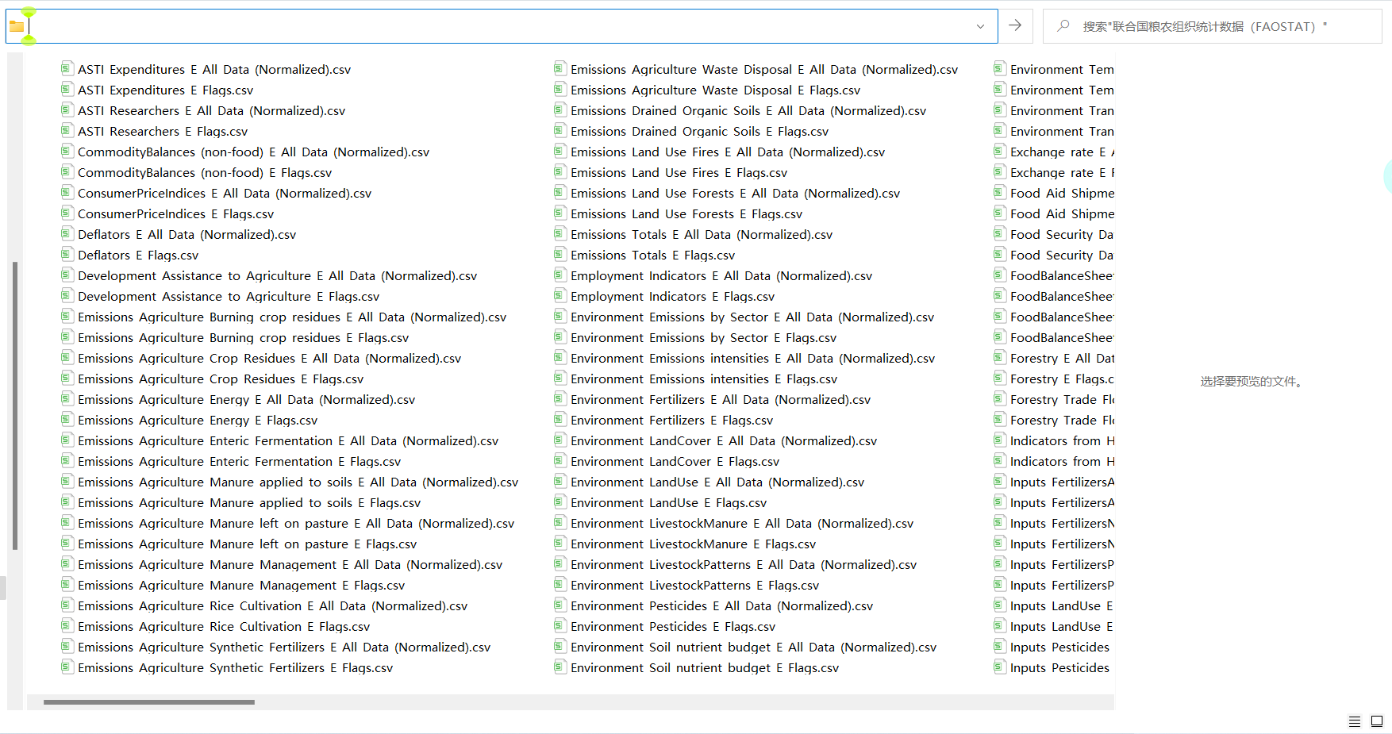1392x734 pixels.
Task: Select CommodityBalances (non-food) E All Data (Normalized).csv
Action: coord(254,152)
